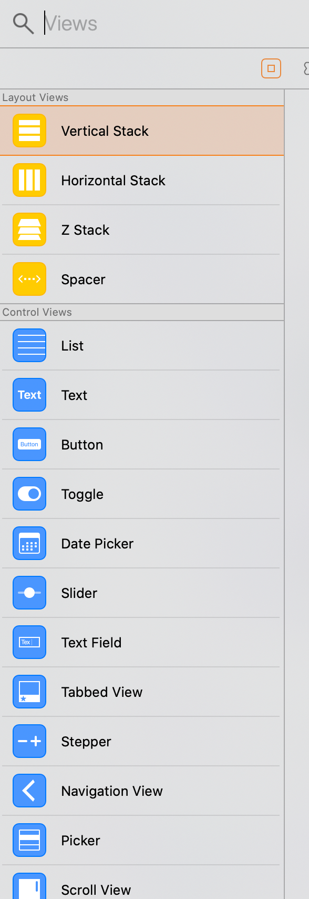
Task: Open the Views library tab (orange square)
Action: click(x=271, y=68)
